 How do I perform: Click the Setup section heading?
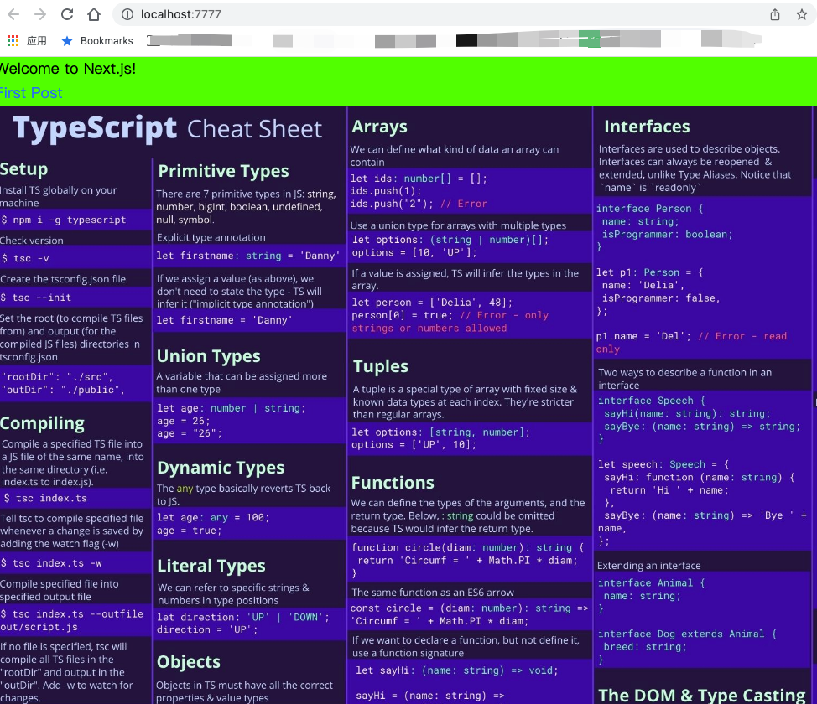click(24, 169)
